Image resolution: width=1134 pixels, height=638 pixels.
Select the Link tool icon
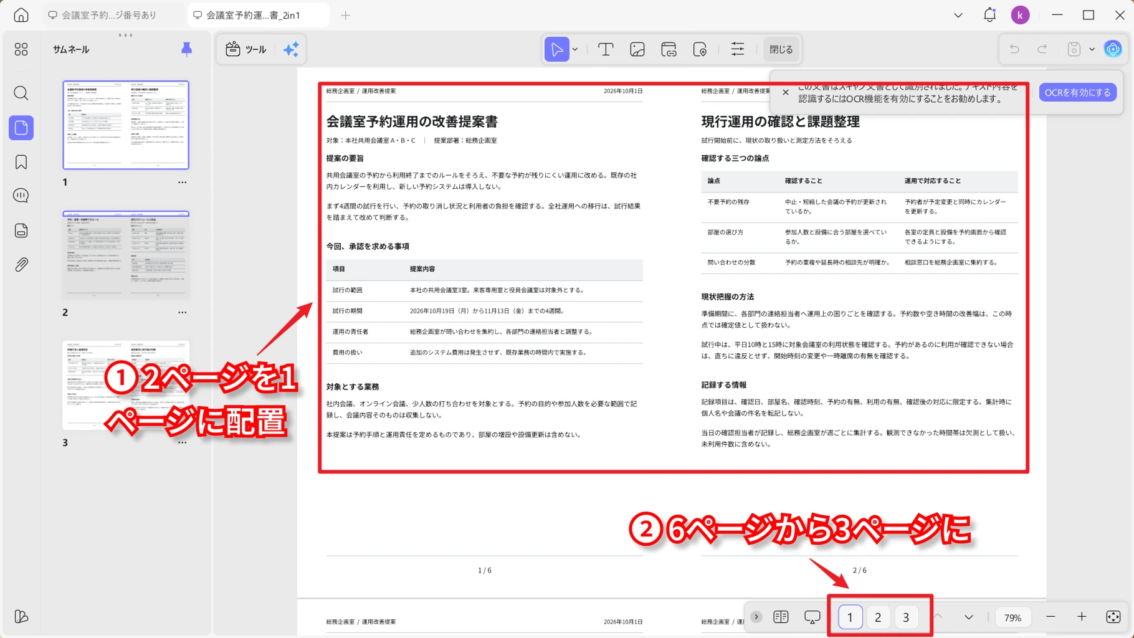[669, 49]
